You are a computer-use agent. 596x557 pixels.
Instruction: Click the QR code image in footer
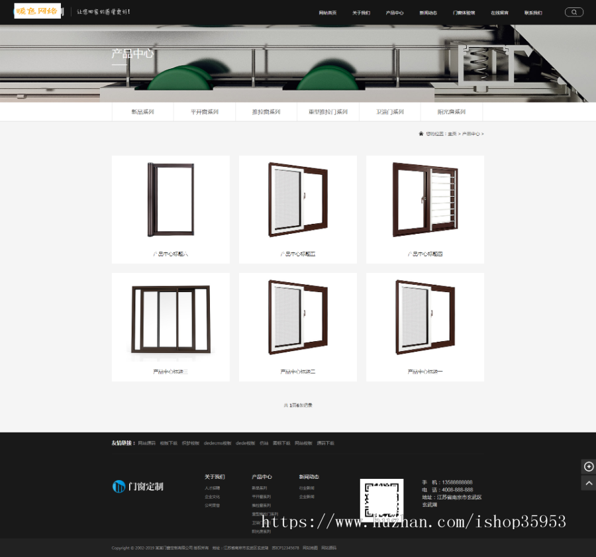click(x=381, y=499)
